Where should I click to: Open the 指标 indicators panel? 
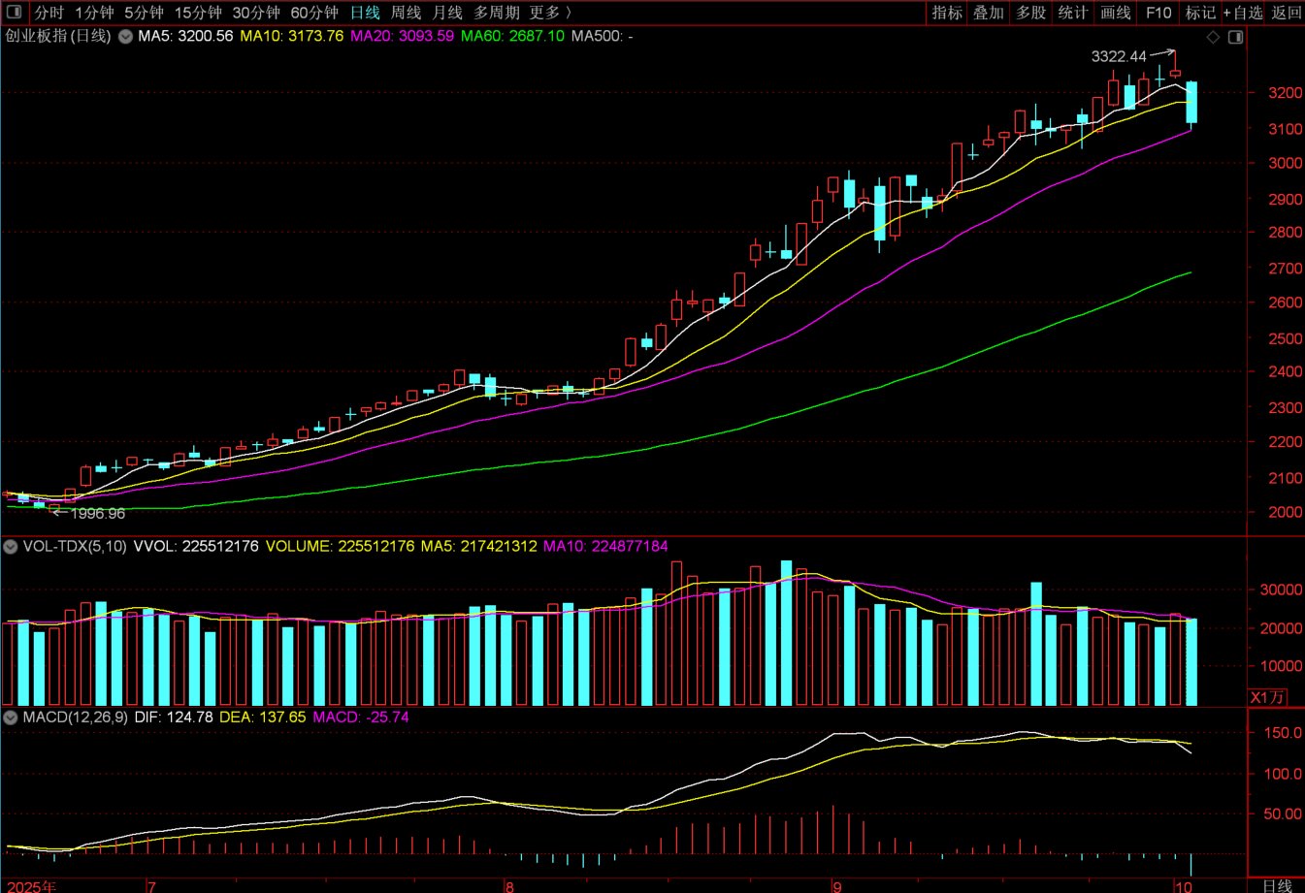click(x=947, y=13)
